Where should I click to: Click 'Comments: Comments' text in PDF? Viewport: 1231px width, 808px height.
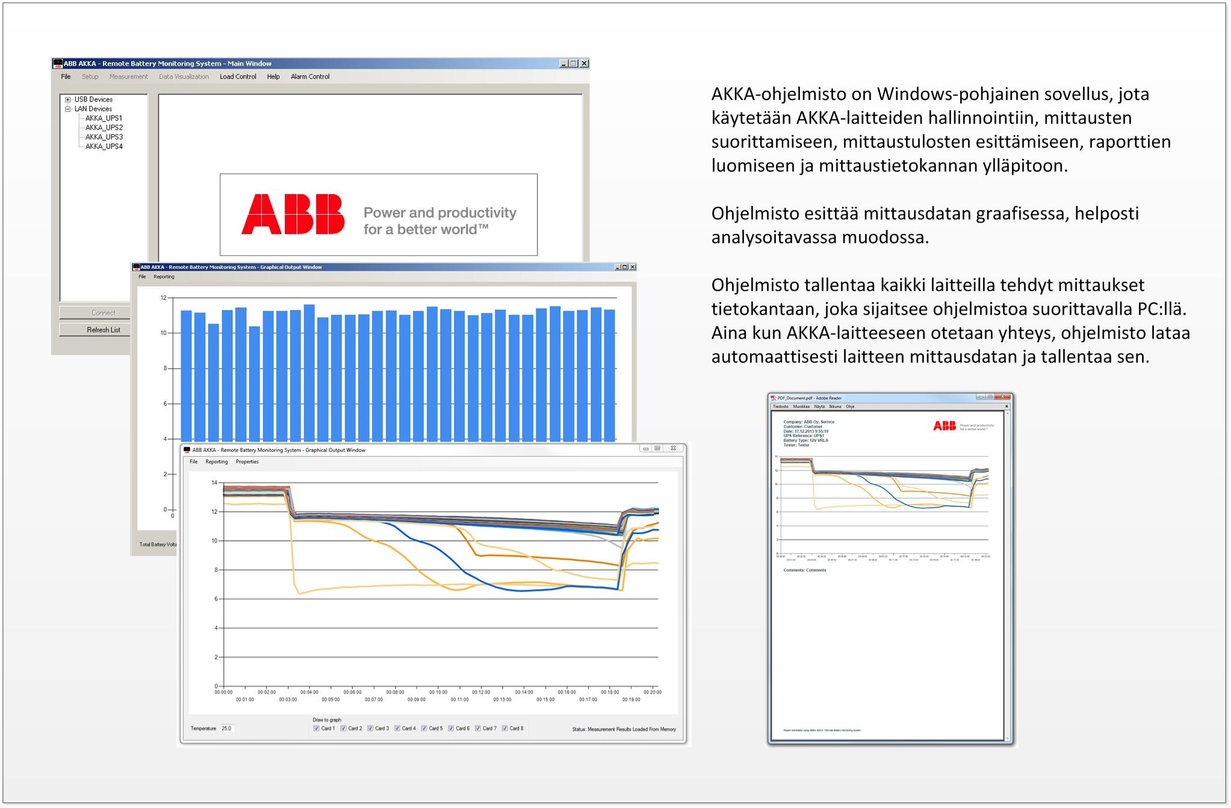pos(805,570)
